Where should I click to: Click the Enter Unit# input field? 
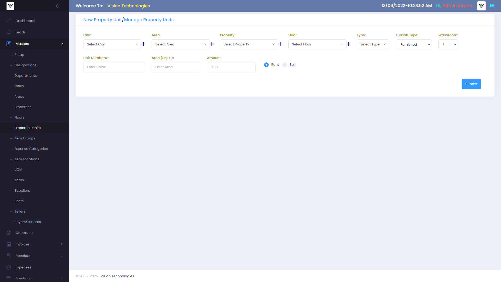click(114, 67)
